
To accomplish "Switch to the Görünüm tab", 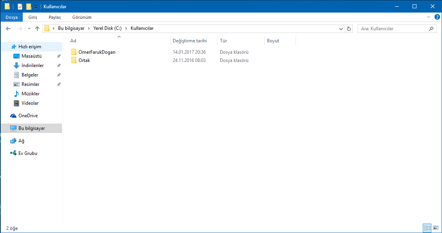I will pos(82,17).
